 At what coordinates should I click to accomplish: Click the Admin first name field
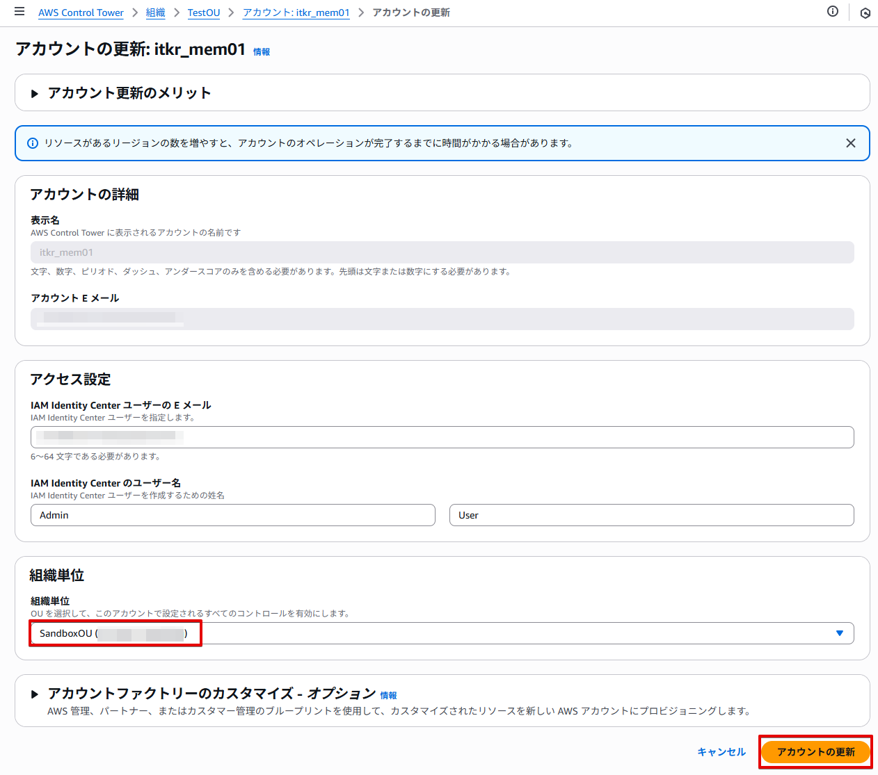pyautogui.click(x=232, y=515)
